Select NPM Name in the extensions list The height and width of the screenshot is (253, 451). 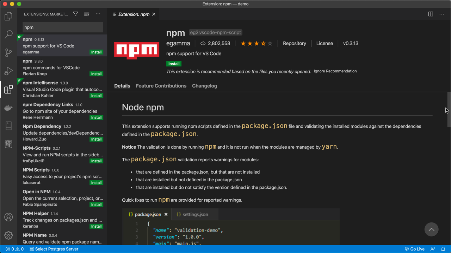(62, 239)
